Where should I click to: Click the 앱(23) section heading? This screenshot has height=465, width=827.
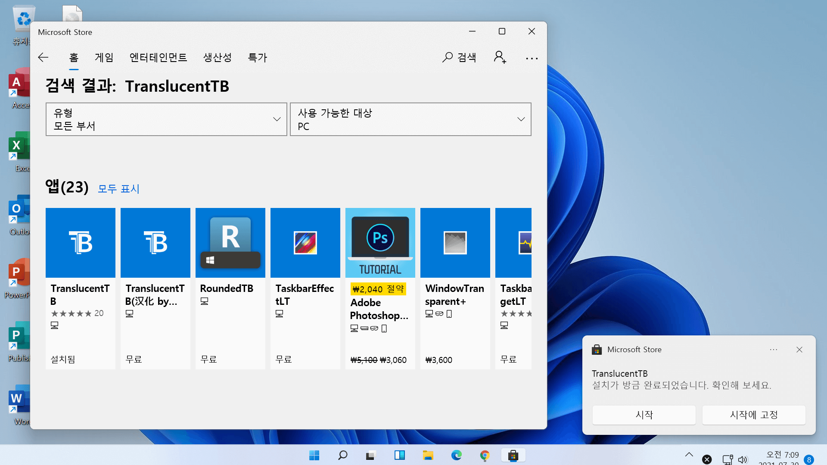67,187
